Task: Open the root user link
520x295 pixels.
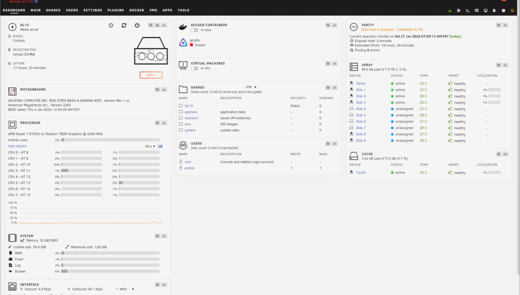Action: pos(188,162)
